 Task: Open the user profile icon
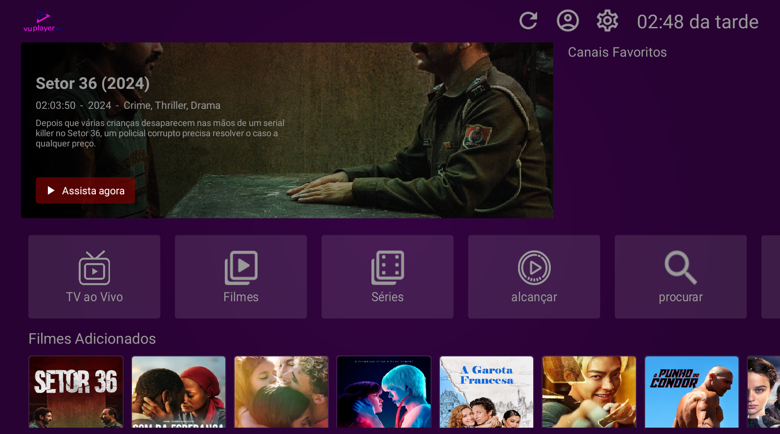[x=567, y=21]
